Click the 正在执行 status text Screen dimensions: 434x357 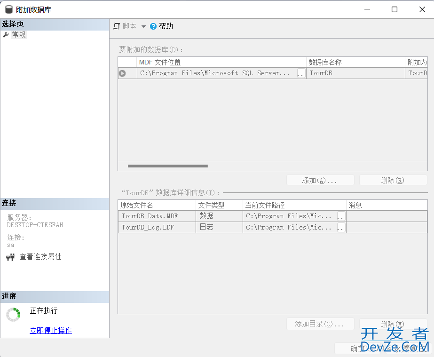tap(44, 311)
